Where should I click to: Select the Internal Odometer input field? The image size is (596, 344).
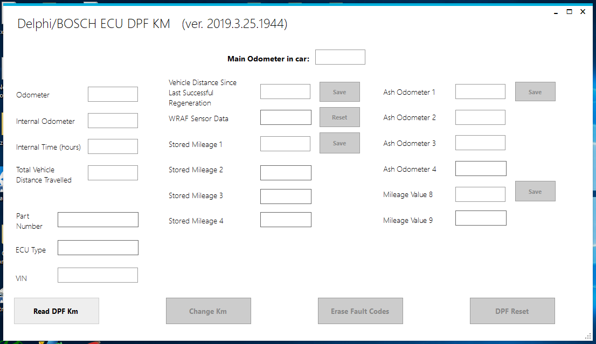(113, 121)
